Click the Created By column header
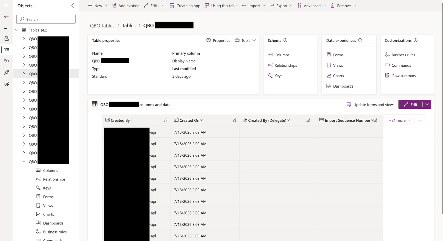 click(x=120, y=120)
